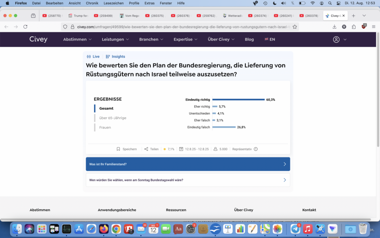Image resolution: width=380 pixels, height=238 pixels.
Task: Open the Blog link
Action: point(249,39)
